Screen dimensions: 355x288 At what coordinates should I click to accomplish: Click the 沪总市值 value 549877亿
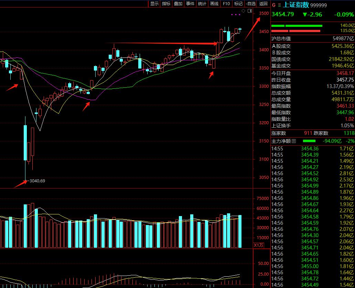(343, 39)
